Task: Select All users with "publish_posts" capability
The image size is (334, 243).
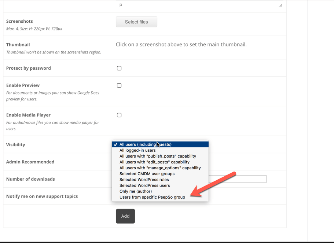Action: pos(158,156)
